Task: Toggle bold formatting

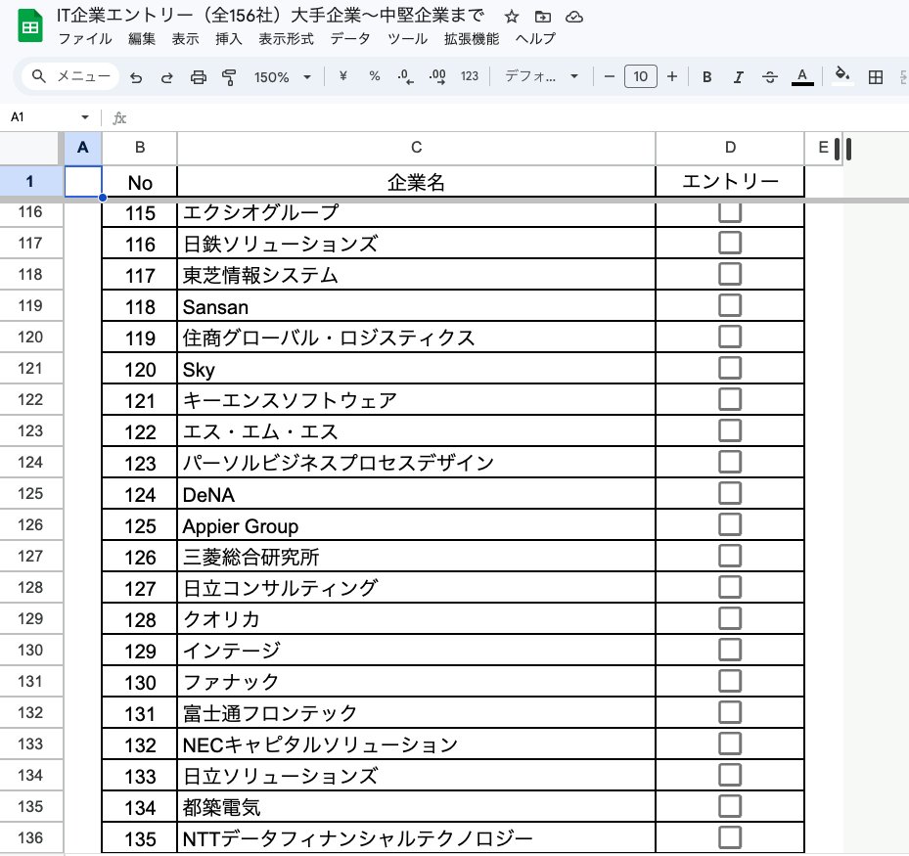Action: pyautogui.click(x=706, y=76)
